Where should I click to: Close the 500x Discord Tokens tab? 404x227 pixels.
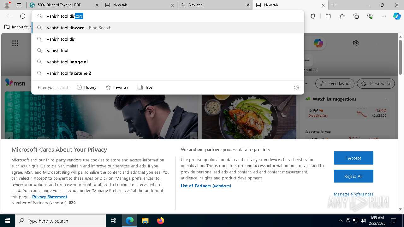pos(97,5)
